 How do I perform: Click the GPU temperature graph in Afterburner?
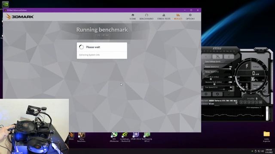point(233,114)
